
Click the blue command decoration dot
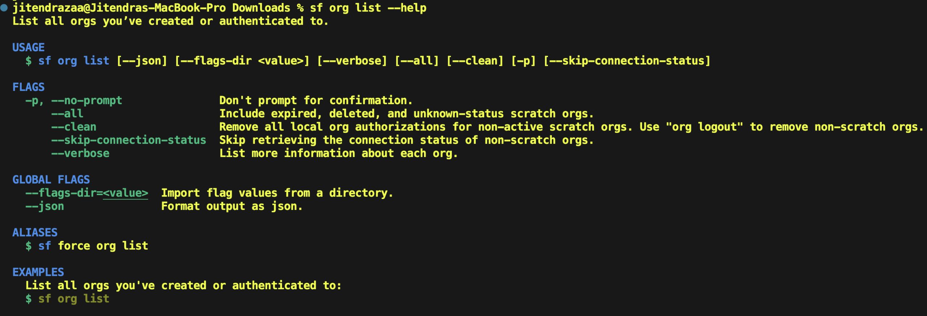4,8
